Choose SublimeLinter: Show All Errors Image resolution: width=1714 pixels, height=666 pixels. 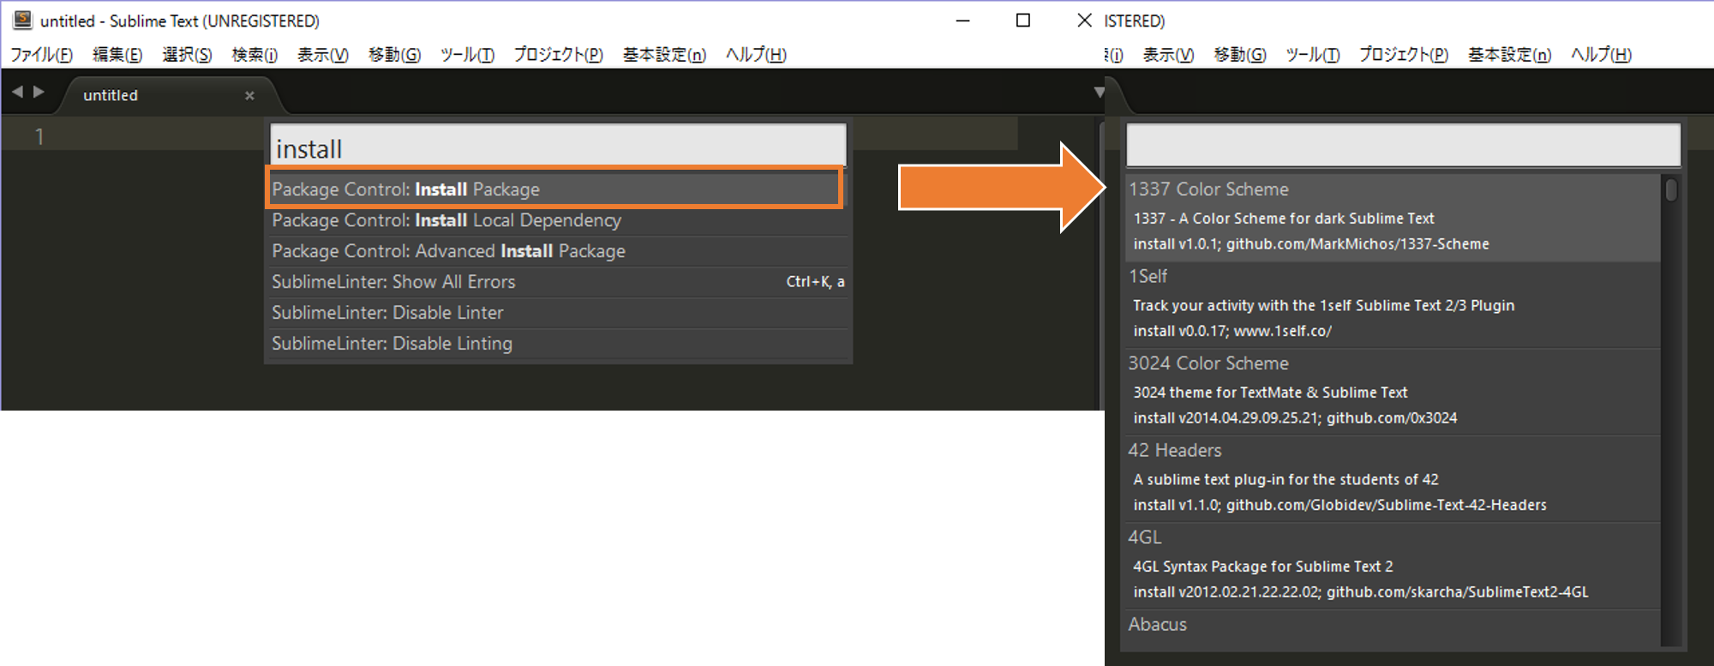[558, 282]
